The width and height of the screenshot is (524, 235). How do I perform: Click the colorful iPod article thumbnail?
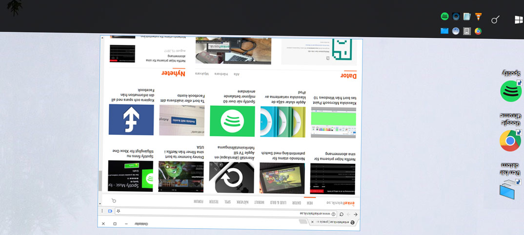pyautogui.click(x=282, y=122)
